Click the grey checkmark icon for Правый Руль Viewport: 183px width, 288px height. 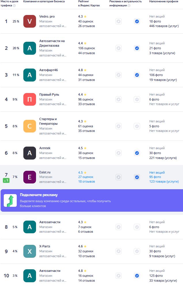(x=137, y=99)
